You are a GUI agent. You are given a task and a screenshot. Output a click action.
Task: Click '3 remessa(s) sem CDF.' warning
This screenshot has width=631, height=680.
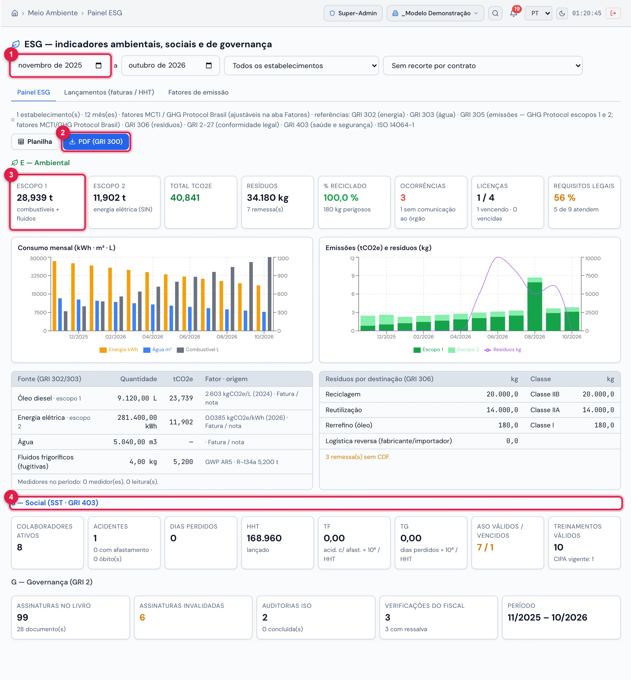pyautogui.click(x=357, y=457)
